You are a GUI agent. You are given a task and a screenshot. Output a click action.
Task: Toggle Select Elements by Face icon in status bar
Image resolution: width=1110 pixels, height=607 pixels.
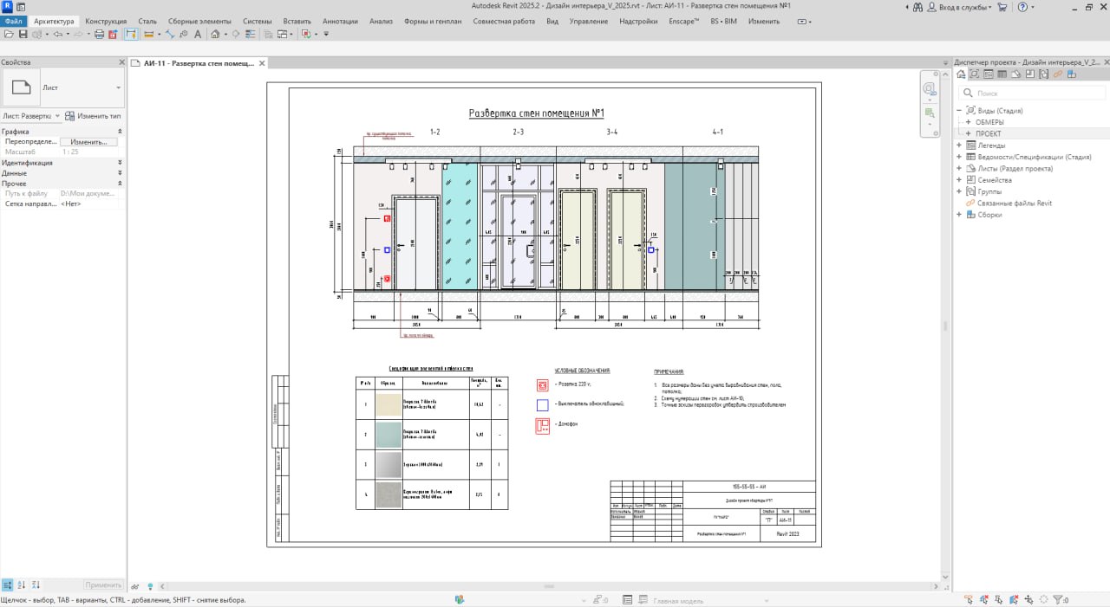1013,600
